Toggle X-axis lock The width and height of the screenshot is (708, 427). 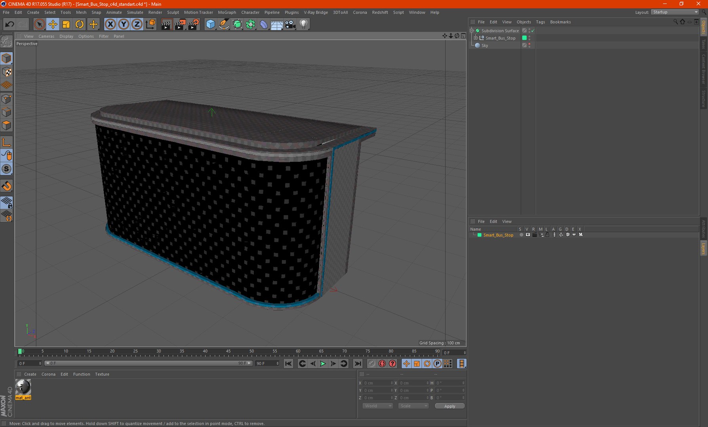(x=110, y=25)
